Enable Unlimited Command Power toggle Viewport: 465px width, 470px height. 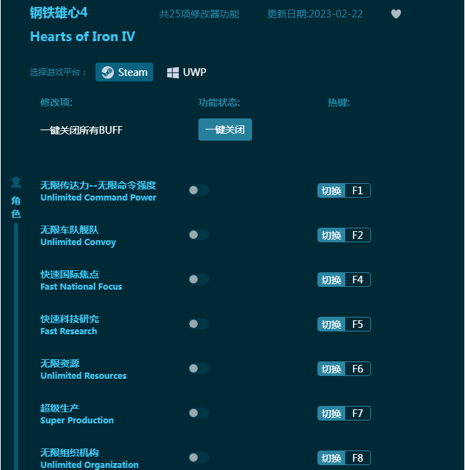198,190
